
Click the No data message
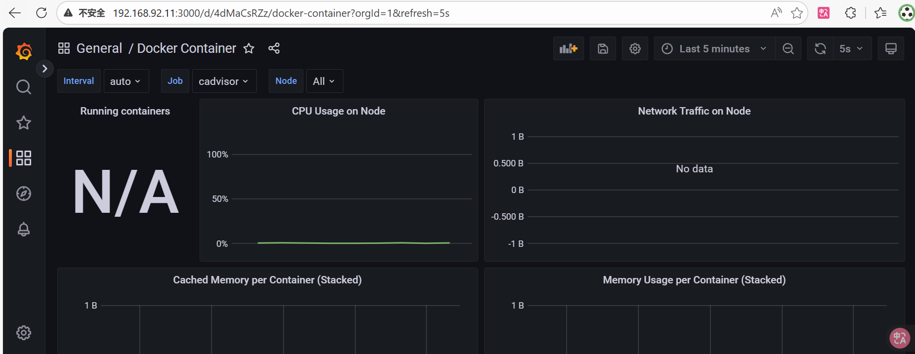click(694, 169)
